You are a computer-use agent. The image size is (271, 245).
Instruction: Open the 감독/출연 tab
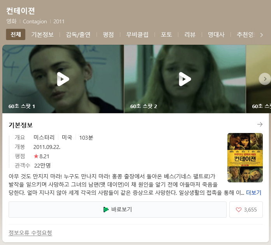pos(78,35)
